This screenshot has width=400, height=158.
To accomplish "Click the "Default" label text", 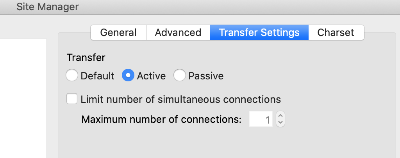I will point(97,76).
